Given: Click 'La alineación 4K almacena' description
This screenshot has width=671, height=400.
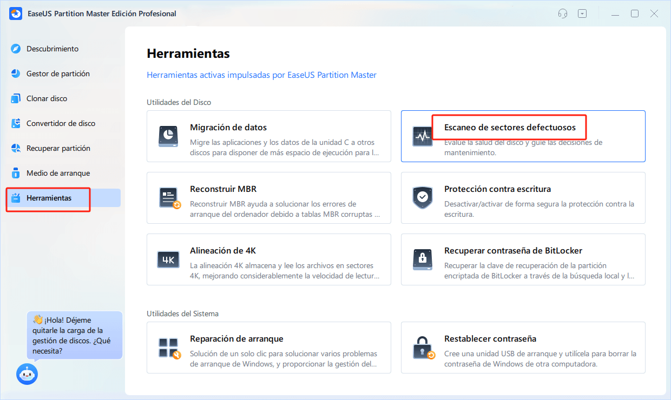Looking at the screenshot, I should (x=285, y=271).
